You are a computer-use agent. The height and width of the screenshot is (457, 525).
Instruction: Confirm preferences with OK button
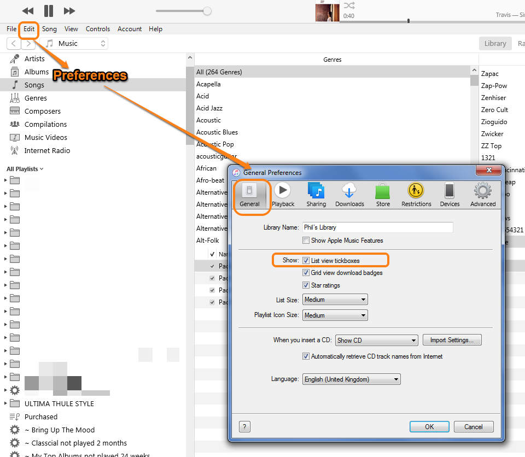click(429, 426)
